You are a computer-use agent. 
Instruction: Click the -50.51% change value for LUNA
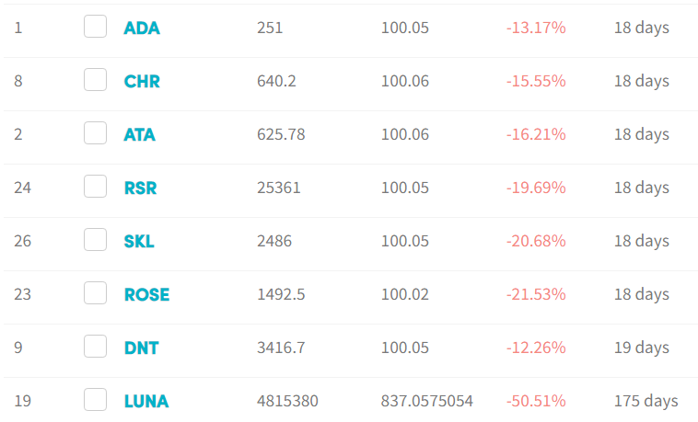[536, 401]
